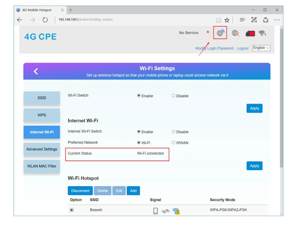Add page to favorites with star icon
Image resolution: width=297 pixels, height=225 pixels.
227,20
